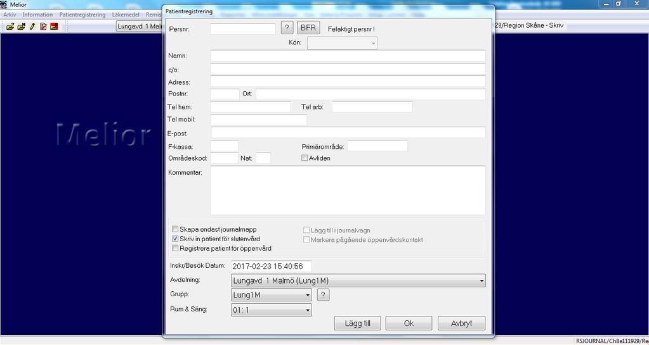
Task: Open the Arkiv menu
Action: [x=10, y=15]
